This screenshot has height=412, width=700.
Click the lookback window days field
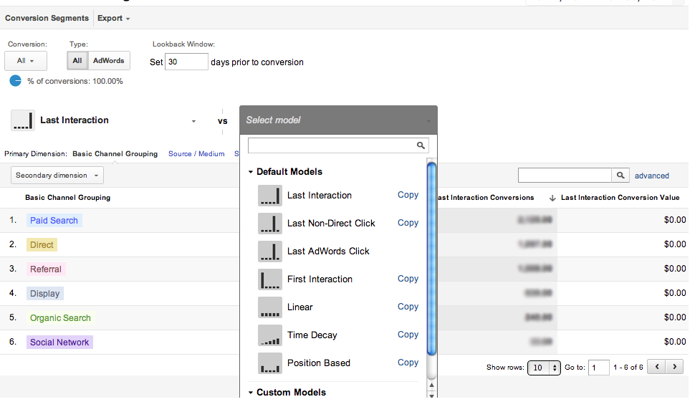(186, 62)
